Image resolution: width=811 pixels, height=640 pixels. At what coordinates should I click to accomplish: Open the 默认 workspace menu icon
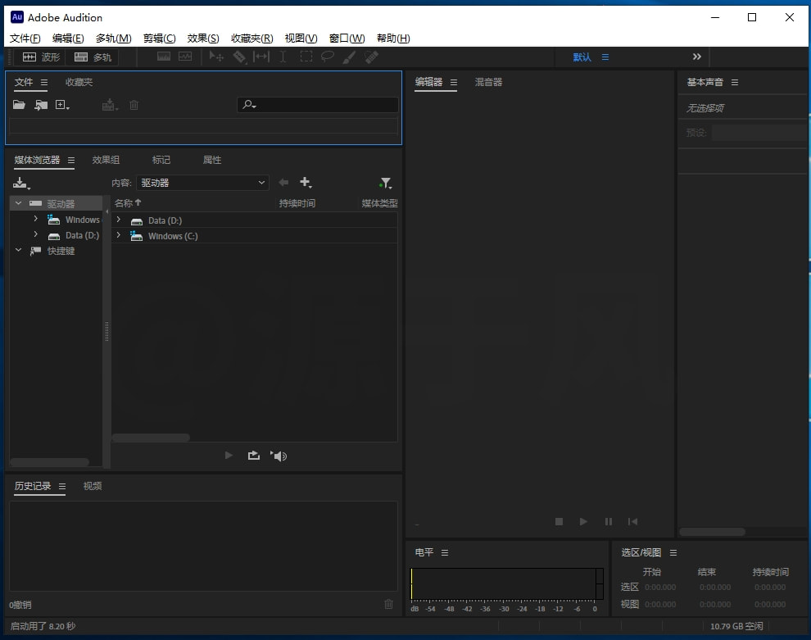605,57
